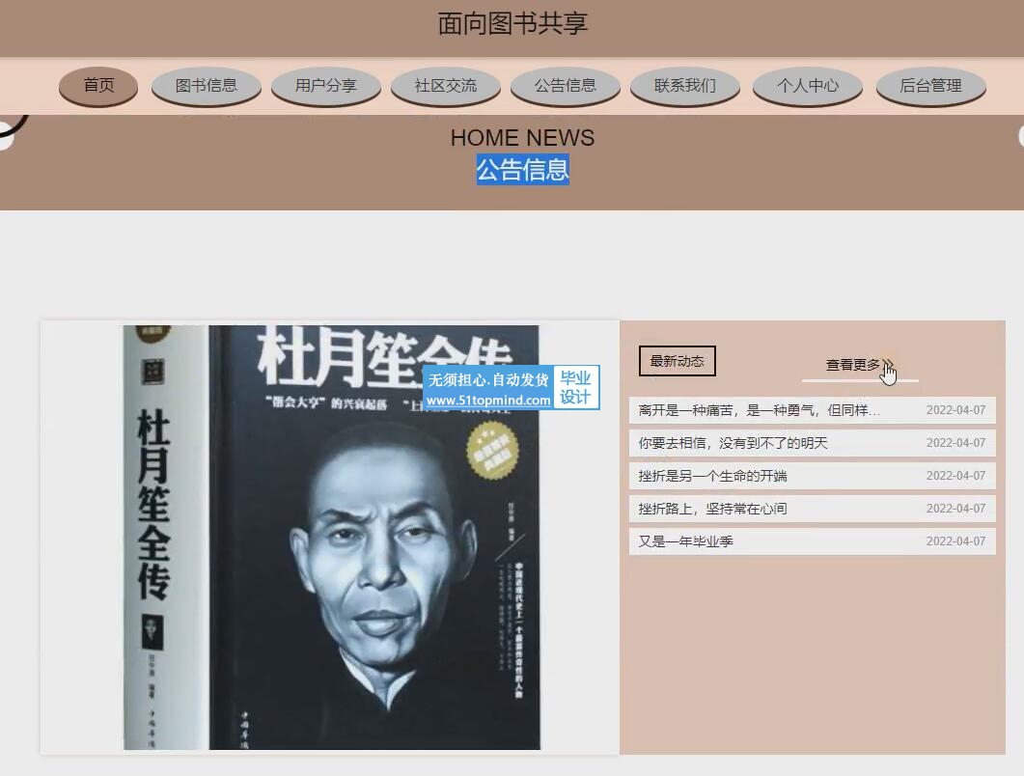
Task: Click 联系我们 navigation item
Action: (x=685, y=86)
